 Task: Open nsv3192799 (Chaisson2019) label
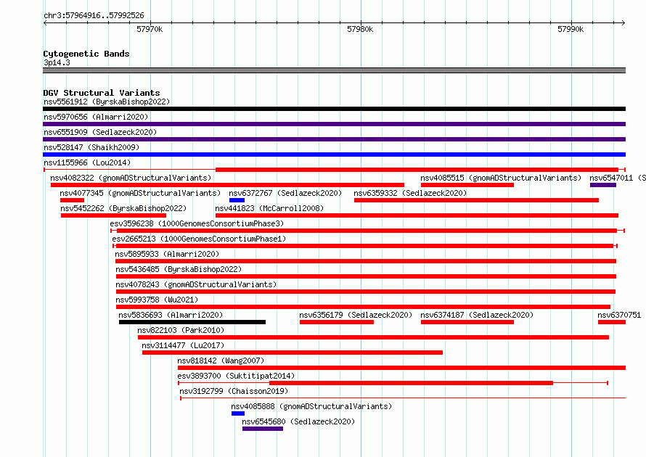point(234,391)
